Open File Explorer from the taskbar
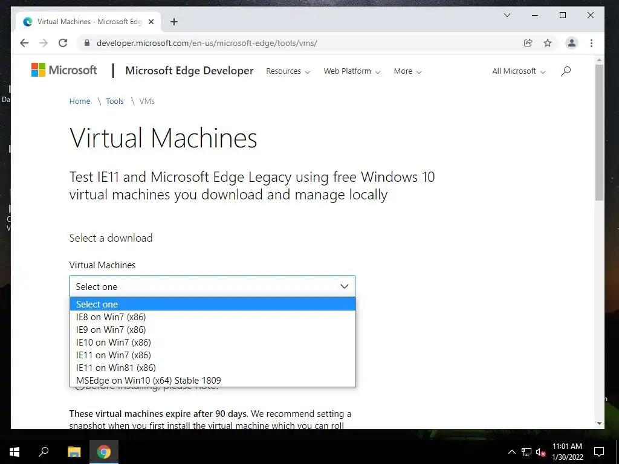This screenshot has height=464, width=619. tap(74, 451)
